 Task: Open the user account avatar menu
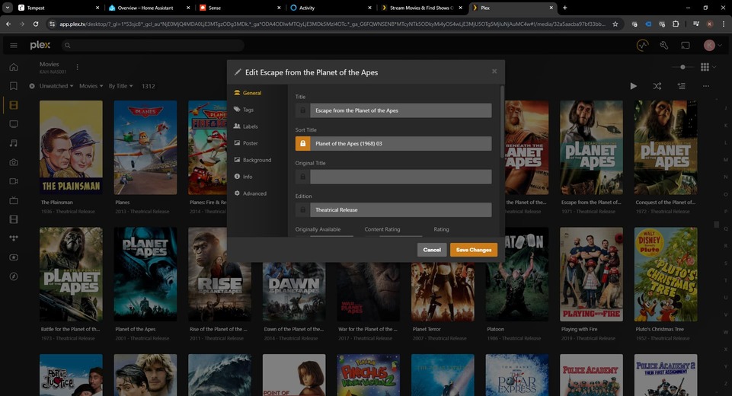(710, 45)
